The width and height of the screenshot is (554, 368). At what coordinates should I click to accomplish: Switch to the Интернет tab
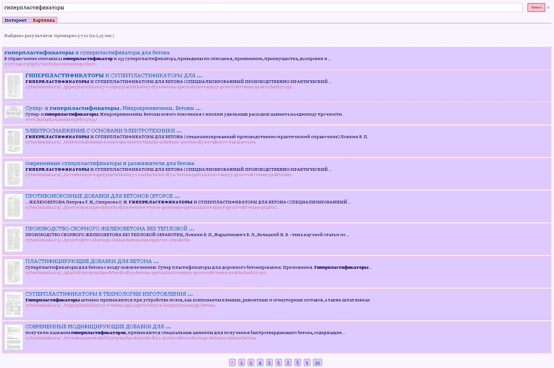pos(16,20)
